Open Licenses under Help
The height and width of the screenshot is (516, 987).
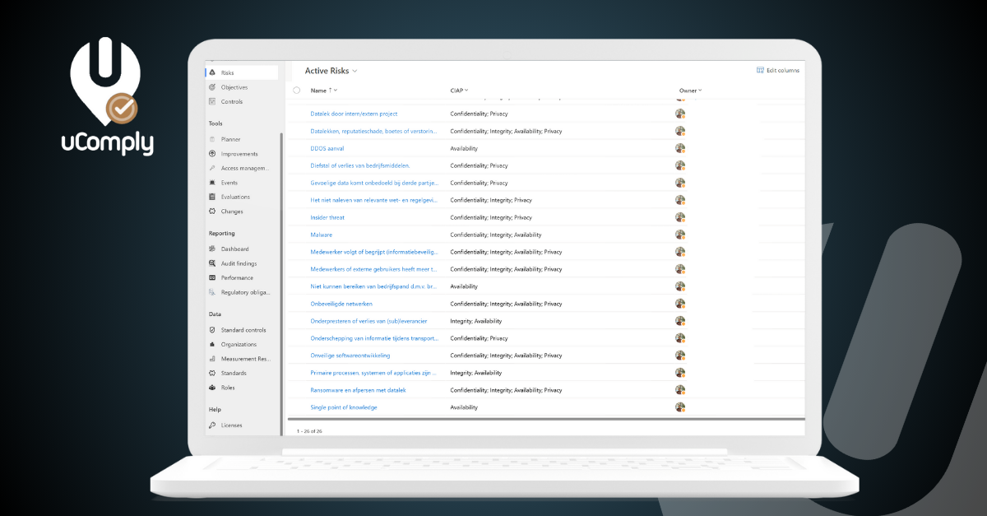click(x=233, y=425)
